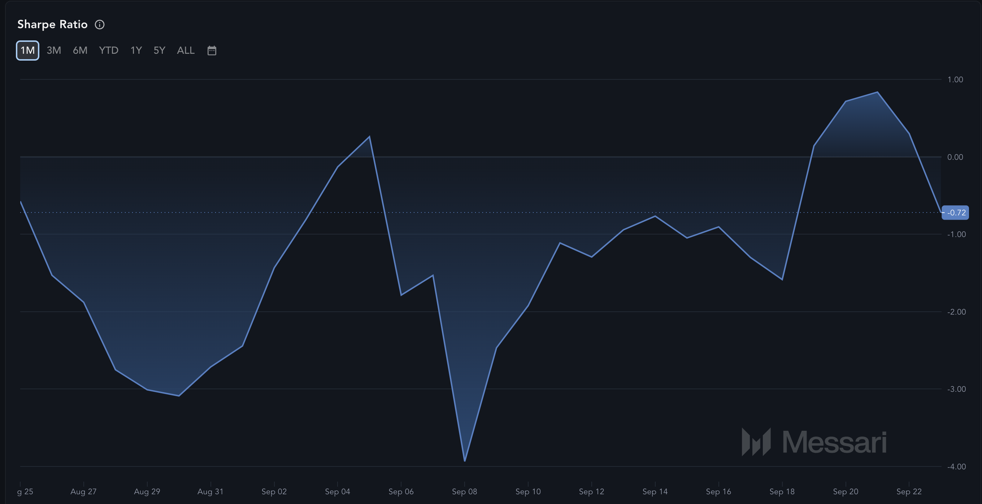
Task: Select the 1M time range
Action: click(27, 50)
